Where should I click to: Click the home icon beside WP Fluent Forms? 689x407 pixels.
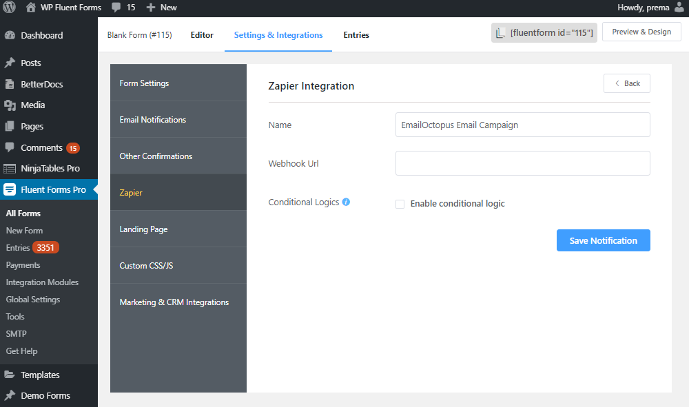coord(30,7)
